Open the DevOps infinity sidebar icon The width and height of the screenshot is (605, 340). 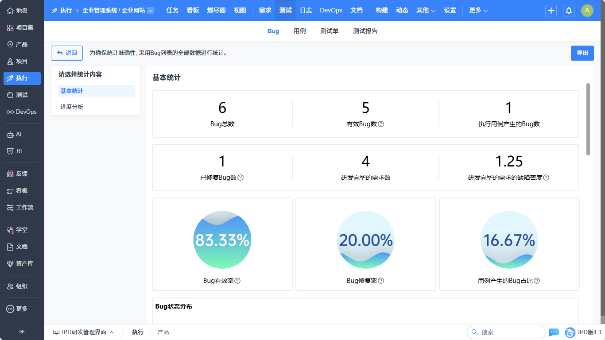(10, 112)
